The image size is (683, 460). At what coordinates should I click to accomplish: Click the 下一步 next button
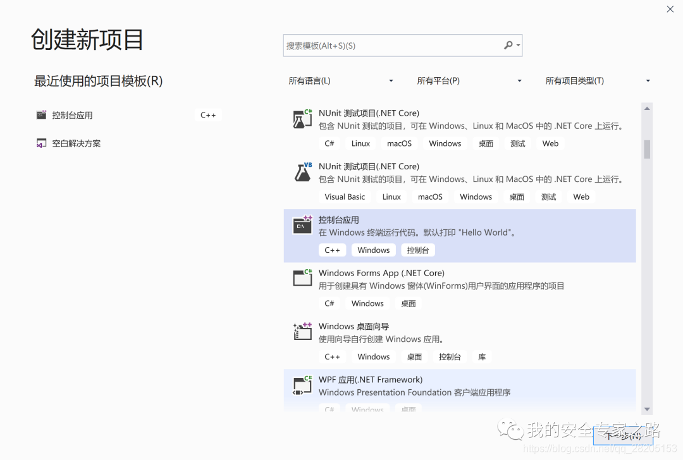tap(623, 435)
